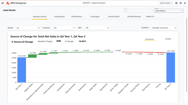Open the Performance tab

pyautogui.click(x=77, y=17)
